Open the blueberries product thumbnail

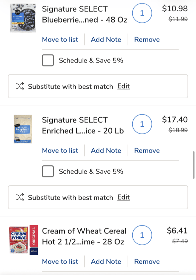coord(23,18)
